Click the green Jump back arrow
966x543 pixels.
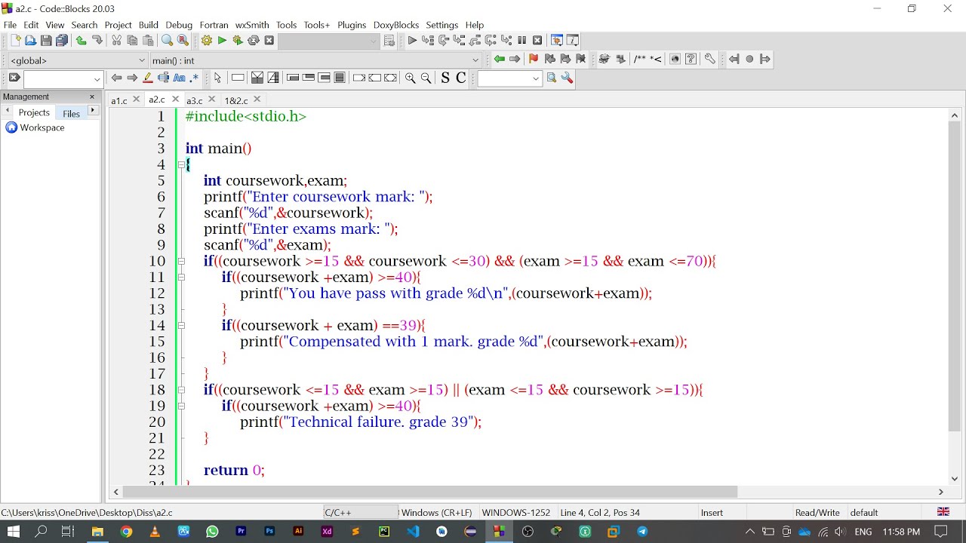(500, 59)
